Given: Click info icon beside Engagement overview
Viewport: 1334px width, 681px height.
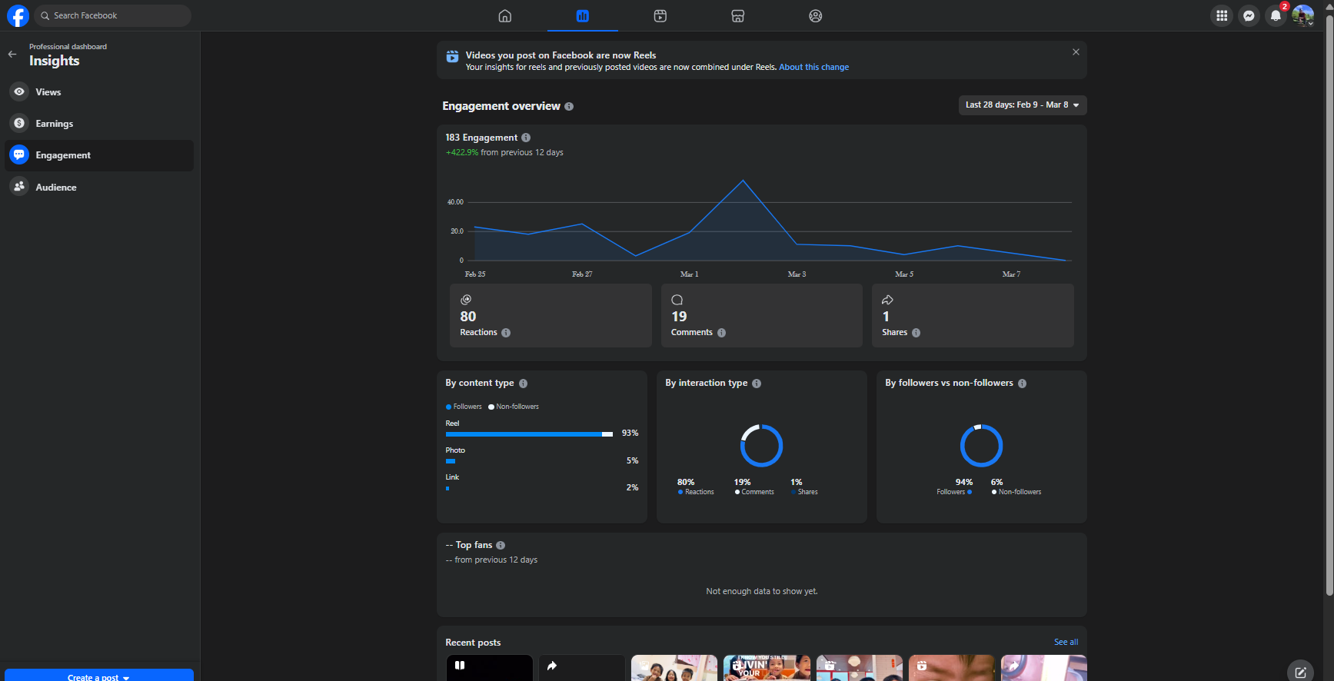Looking at the screenshot, I should (x=569, y=107).
